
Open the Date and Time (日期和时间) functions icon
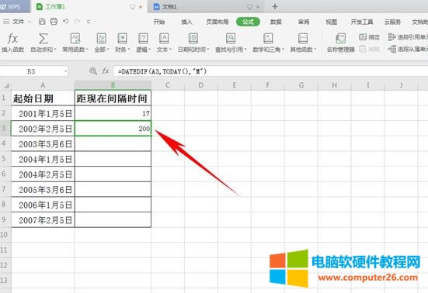tap(193, 39)
